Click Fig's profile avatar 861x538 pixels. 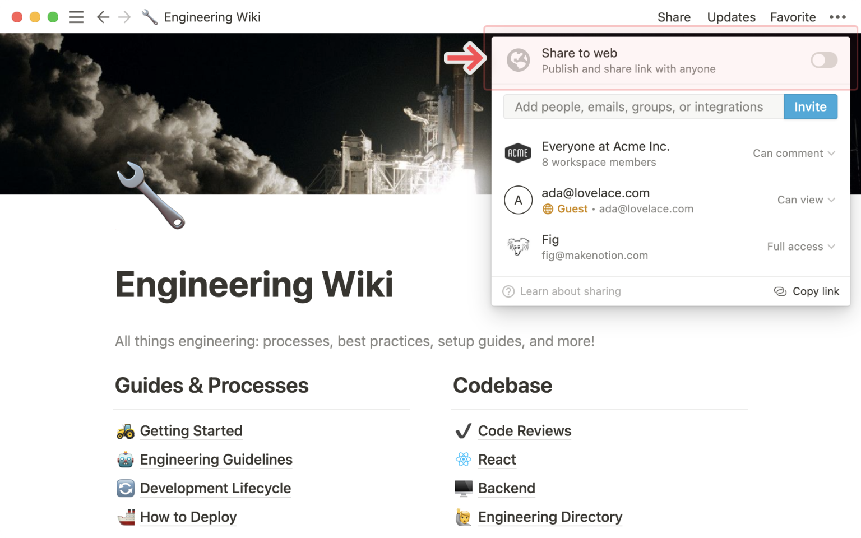pos(518,247)
